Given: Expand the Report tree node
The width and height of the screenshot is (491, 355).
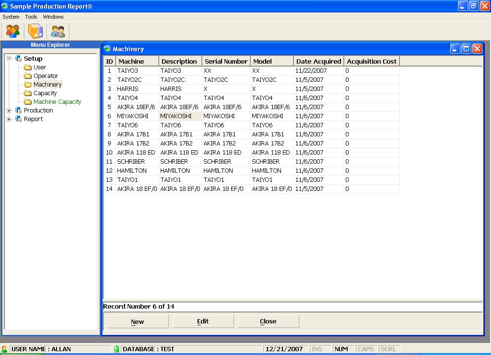Looking at the screenshot, I should tap(9, 119).
